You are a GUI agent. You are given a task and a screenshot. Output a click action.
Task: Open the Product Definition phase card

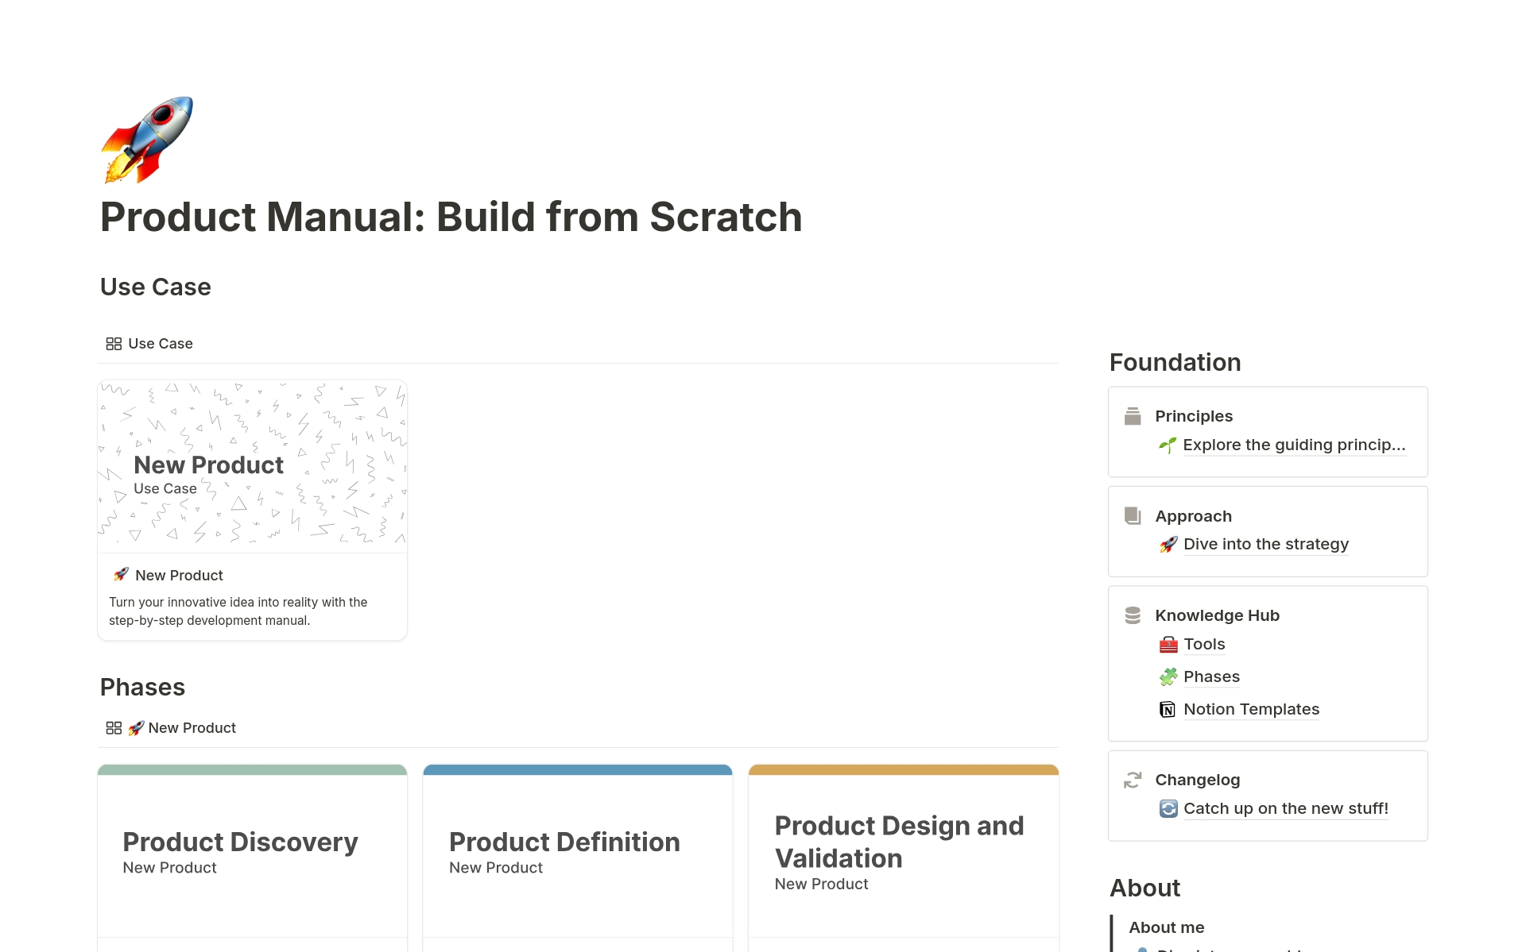tap(577, 854)
